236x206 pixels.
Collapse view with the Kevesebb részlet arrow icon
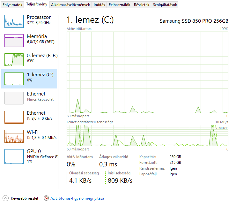[5, 198]
